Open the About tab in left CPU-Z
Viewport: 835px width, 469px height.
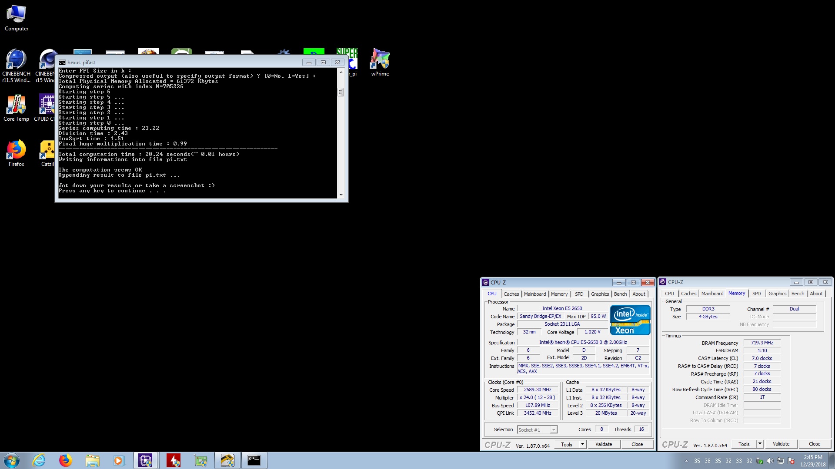click(x=638, y=294)
